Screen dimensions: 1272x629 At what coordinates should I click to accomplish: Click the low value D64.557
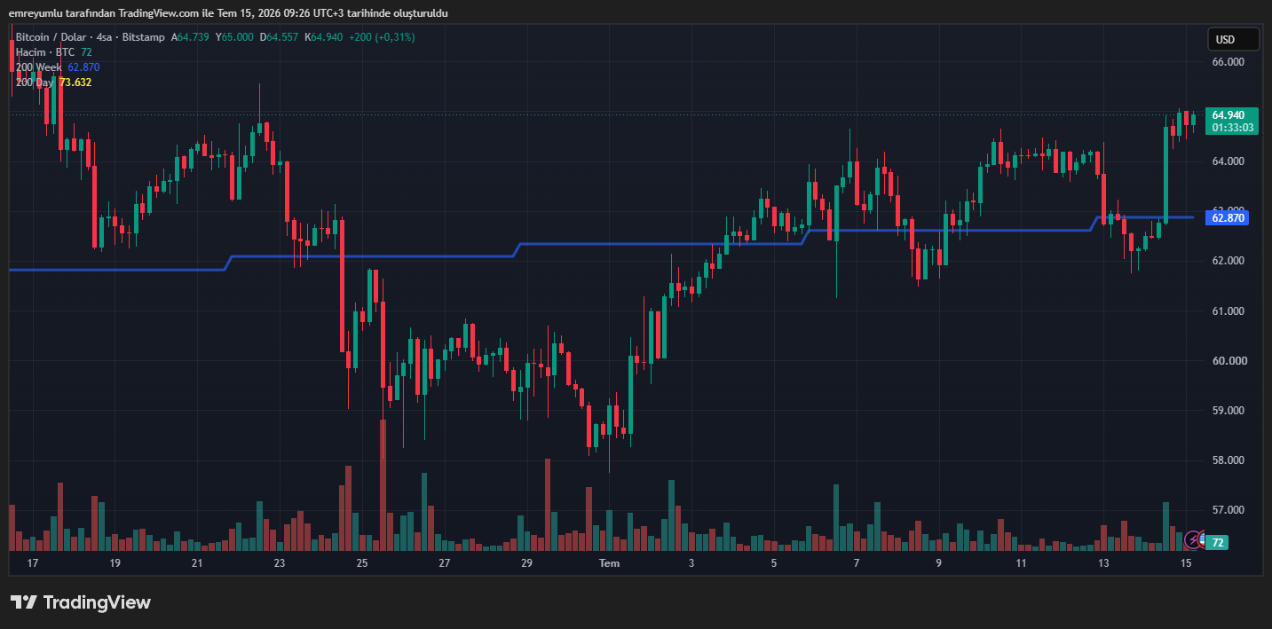278,37
